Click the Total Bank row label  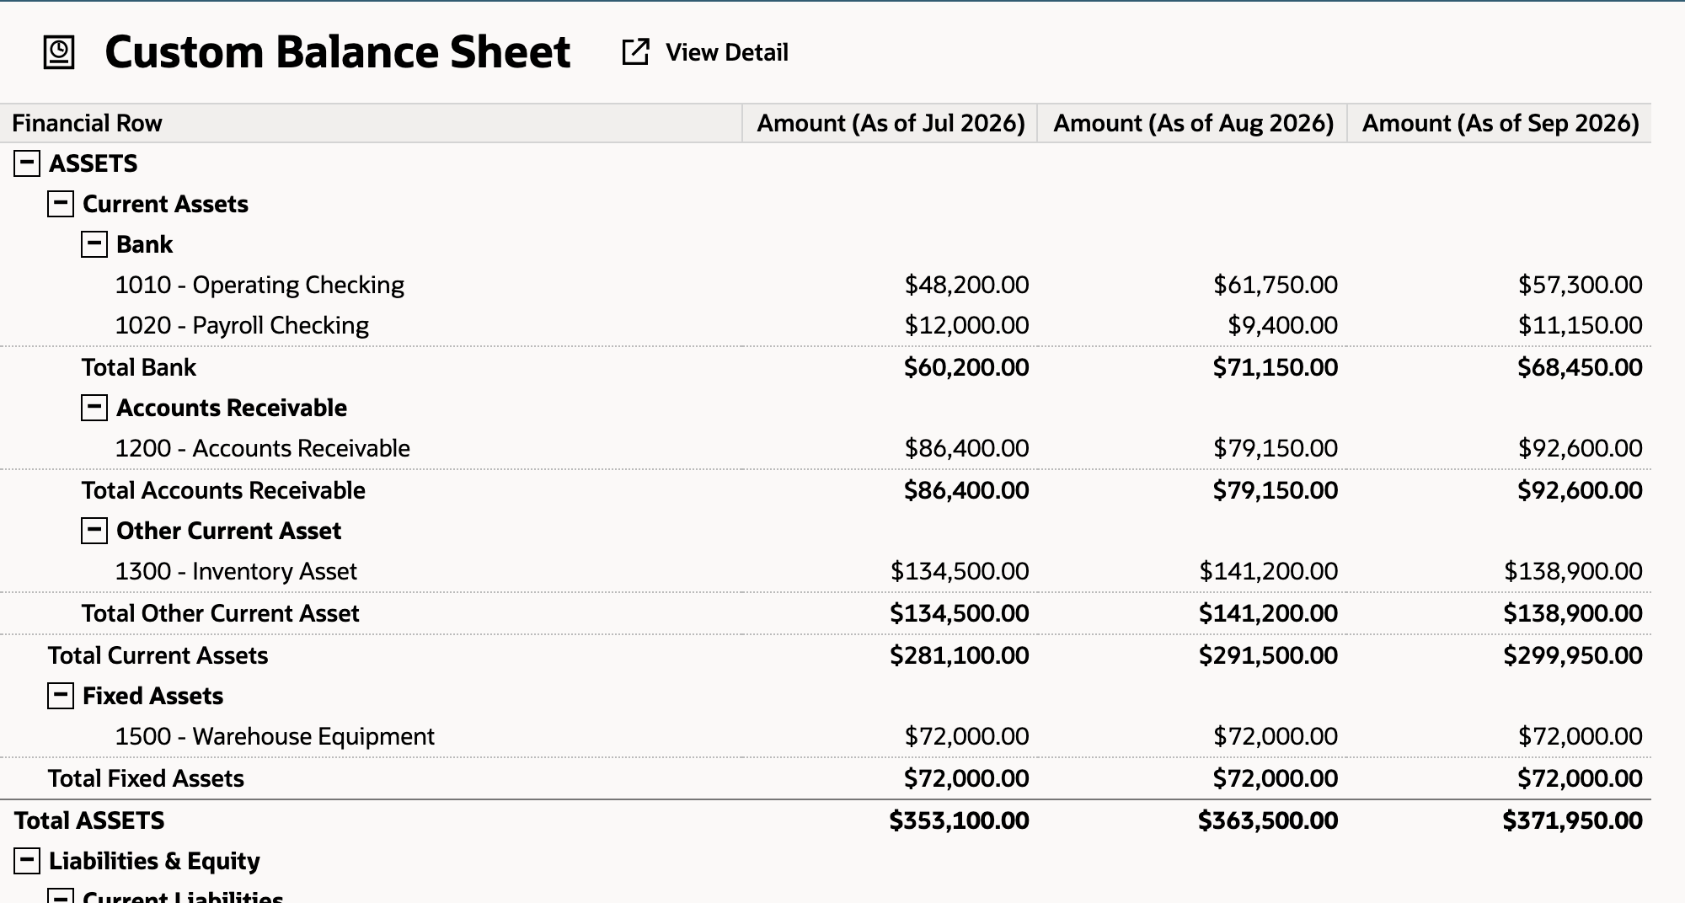coord(138,367)
